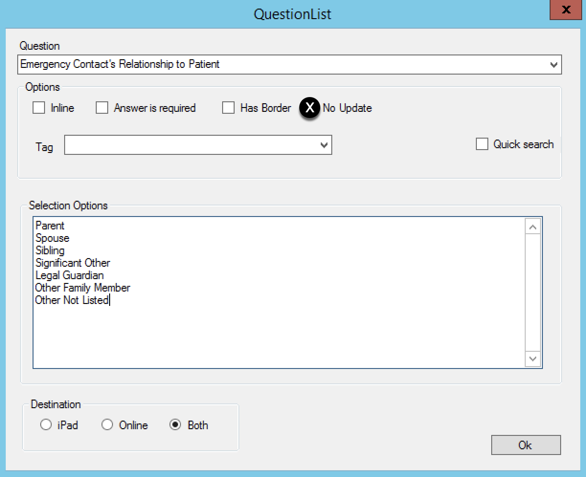
Task: Check the Answer is required option
Action: (102, 108)
